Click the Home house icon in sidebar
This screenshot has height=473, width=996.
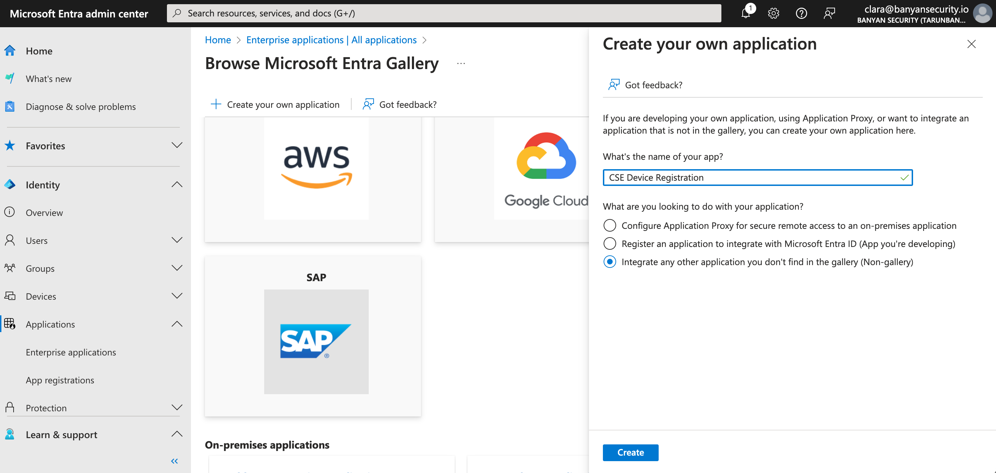10,51
